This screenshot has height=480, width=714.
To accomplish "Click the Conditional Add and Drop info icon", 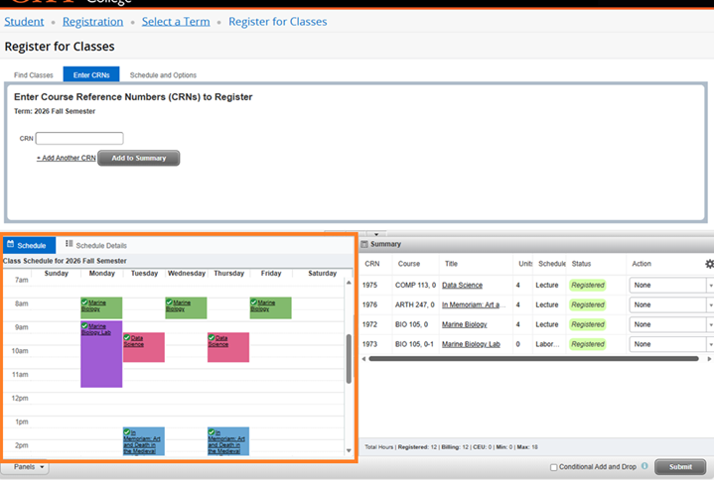I will pos(644,466).
